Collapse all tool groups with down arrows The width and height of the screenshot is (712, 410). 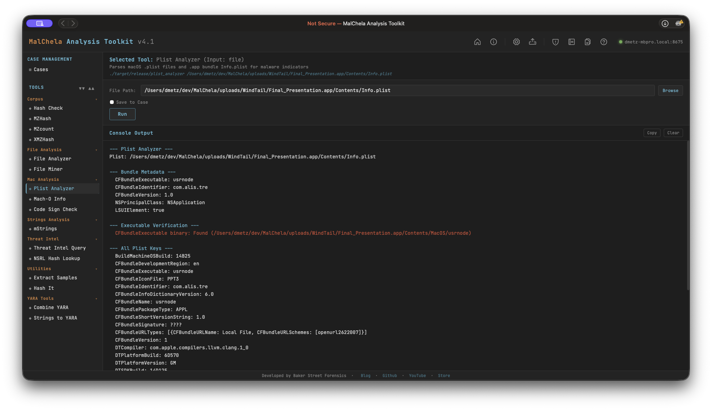pos(82,88)
